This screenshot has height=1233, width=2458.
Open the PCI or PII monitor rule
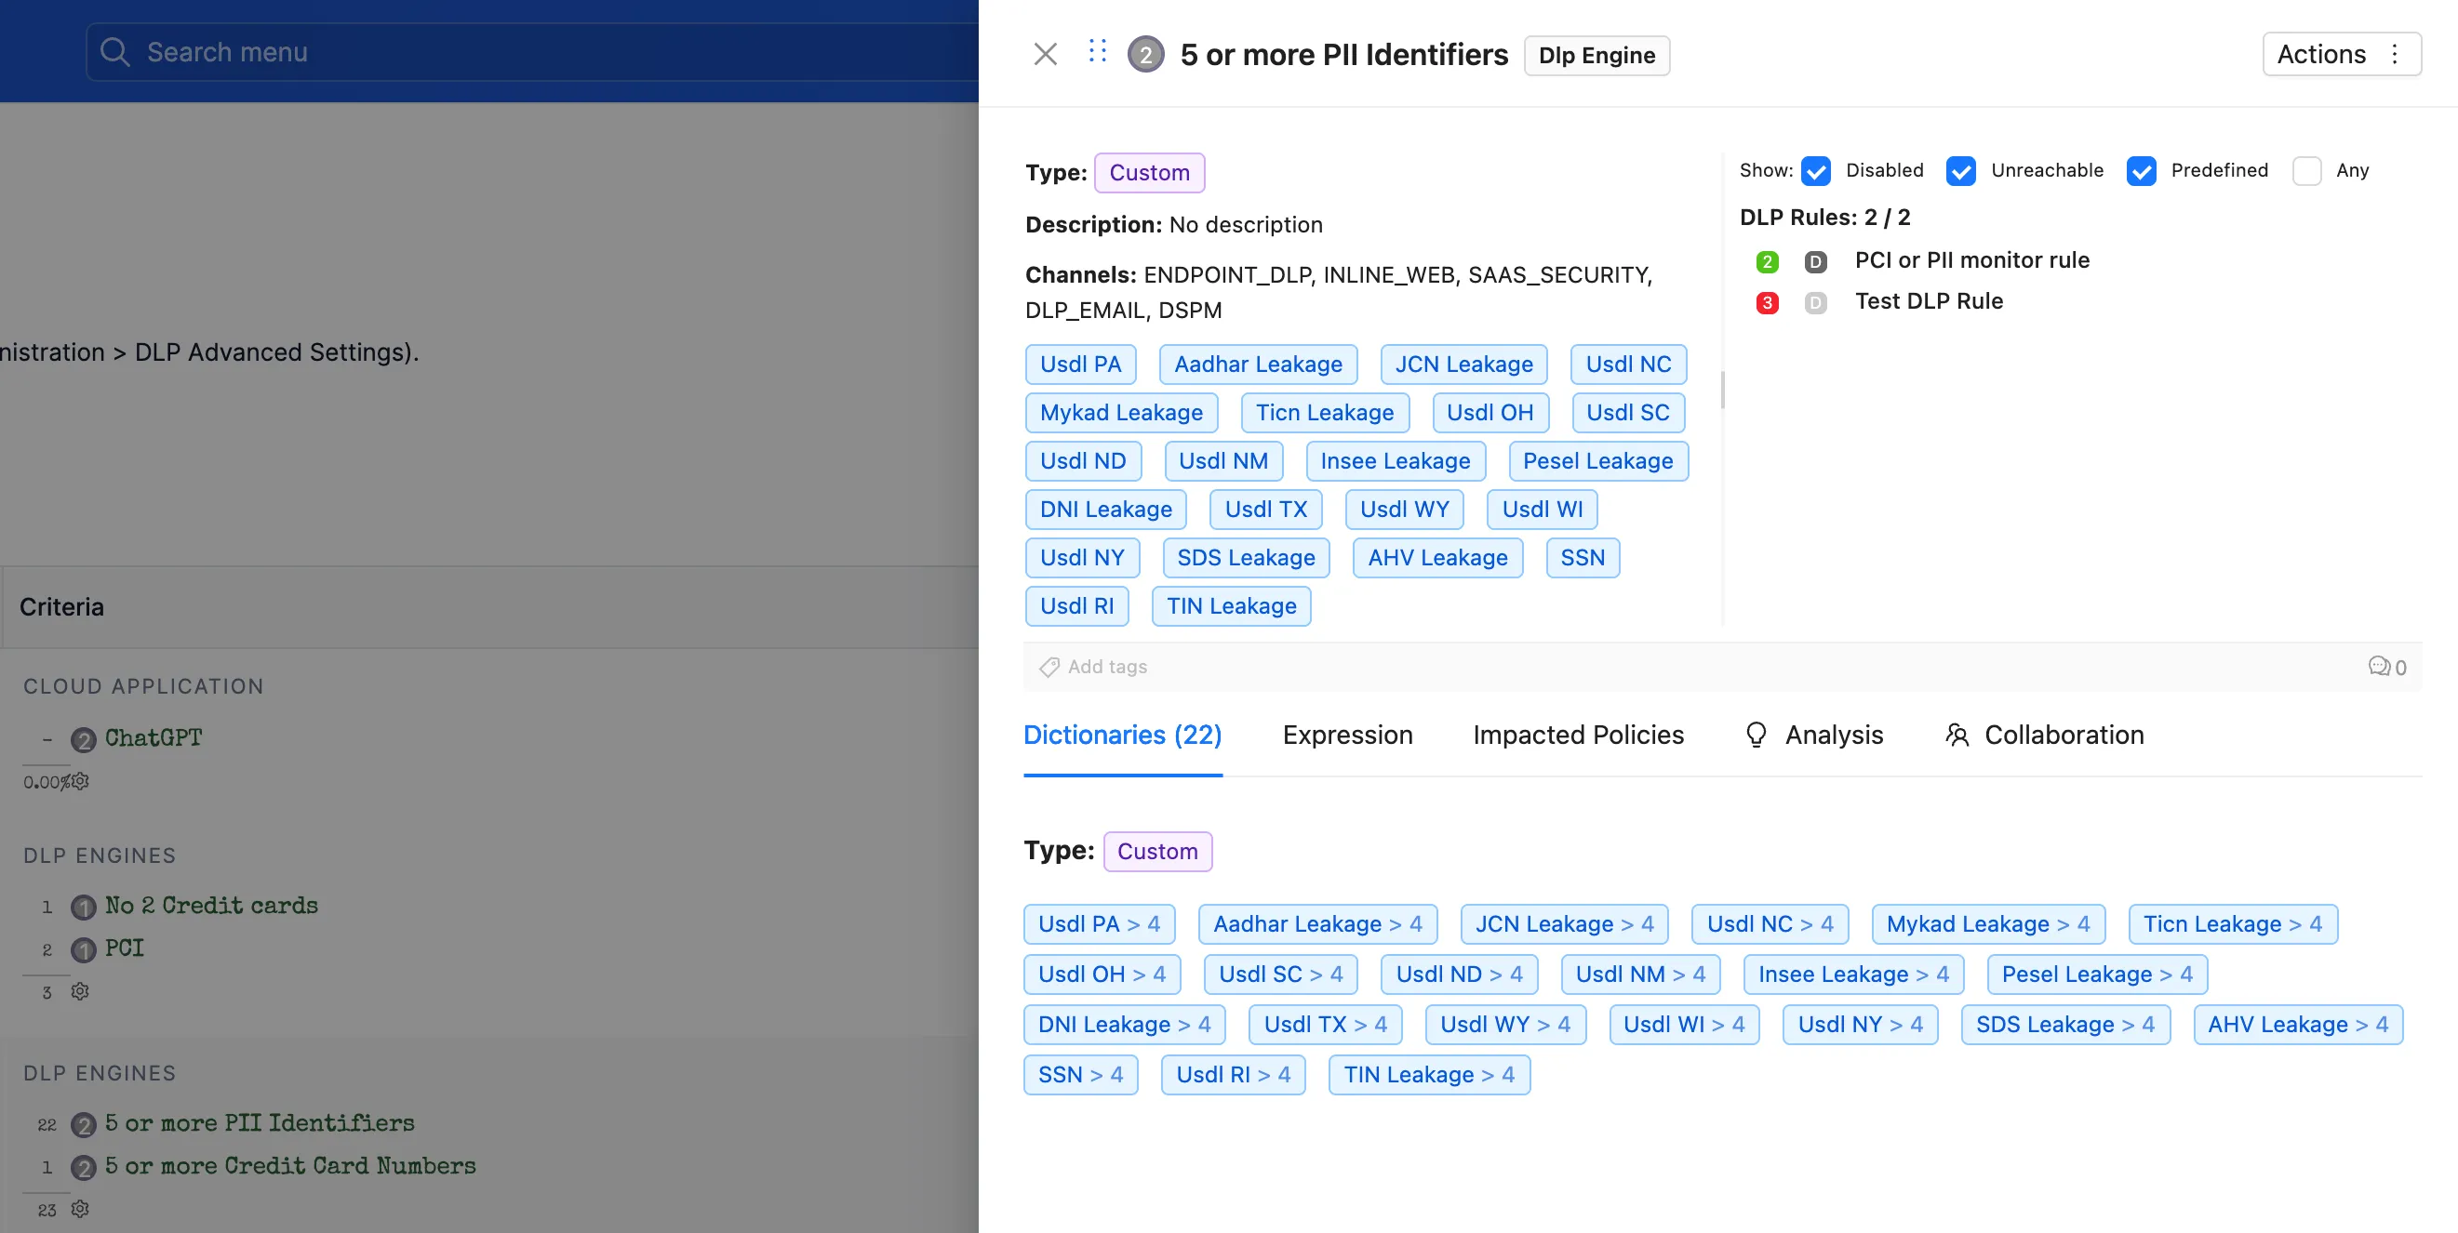click(x=1971, y=260)
